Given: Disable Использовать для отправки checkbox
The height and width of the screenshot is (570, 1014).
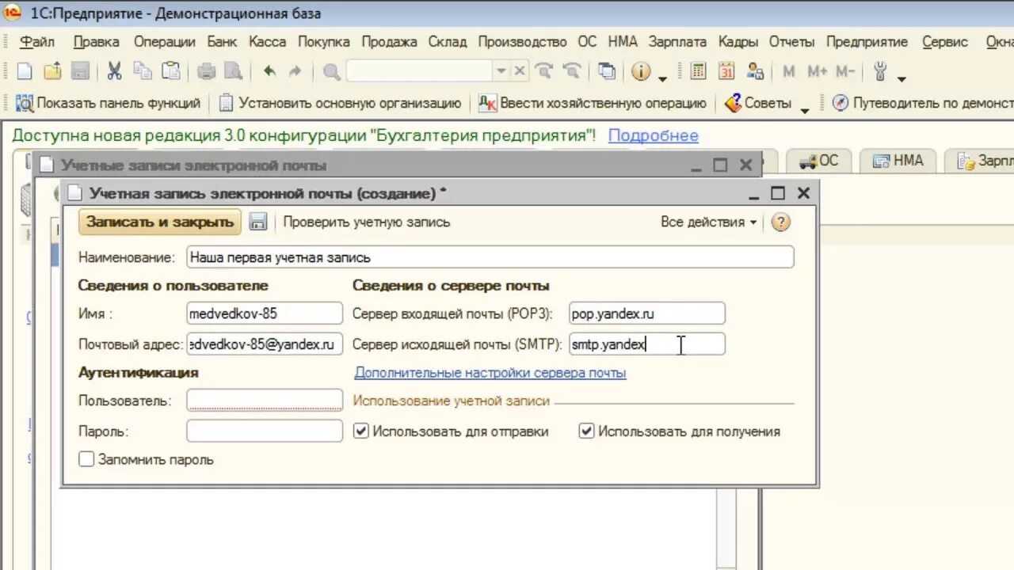Looking at the screenshot, I should [x=361, y=431].
